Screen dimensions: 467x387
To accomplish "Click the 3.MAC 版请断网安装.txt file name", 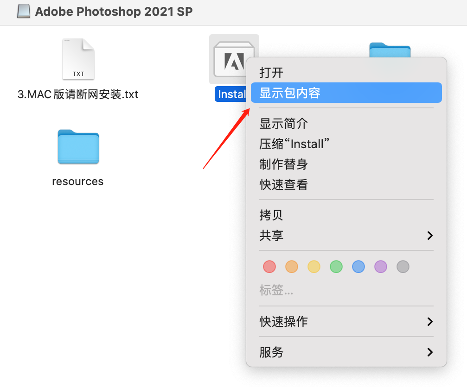I will [78, 94].
